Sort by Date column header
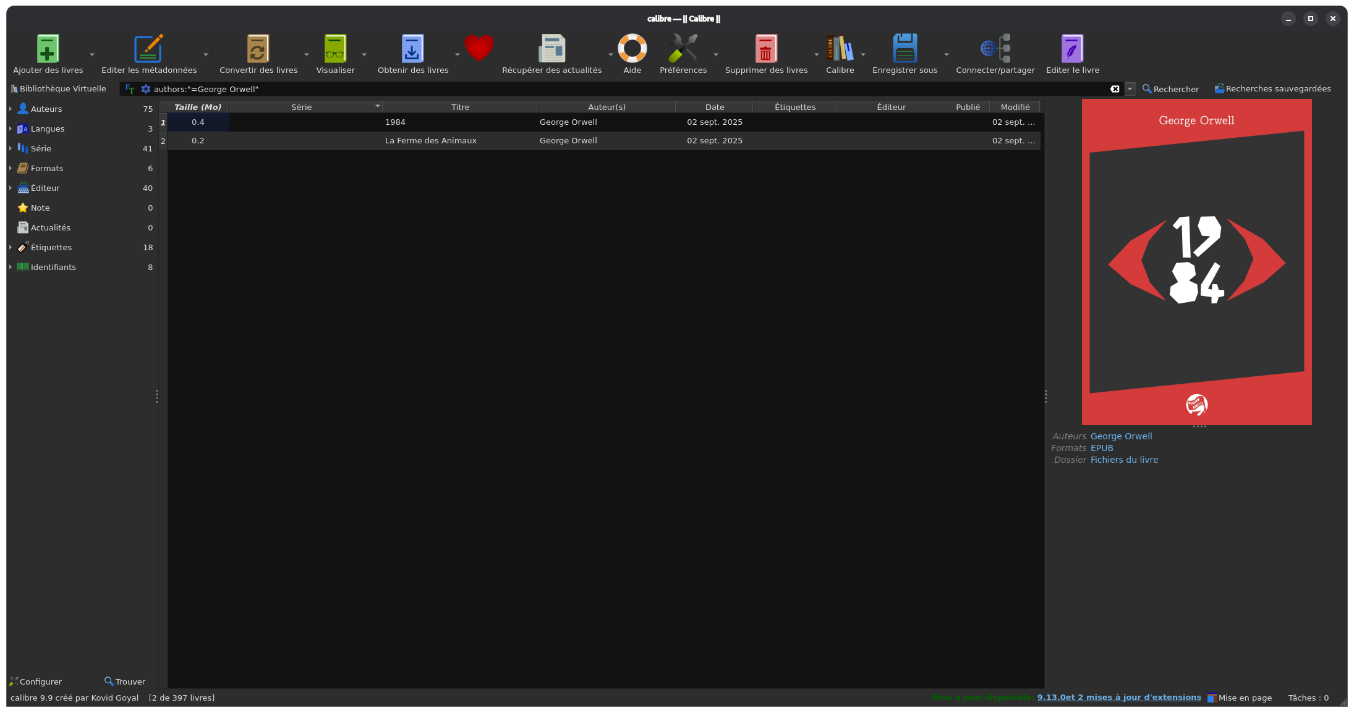The height and width of the screenshot is (713, 1354). (x=715, y=107)
